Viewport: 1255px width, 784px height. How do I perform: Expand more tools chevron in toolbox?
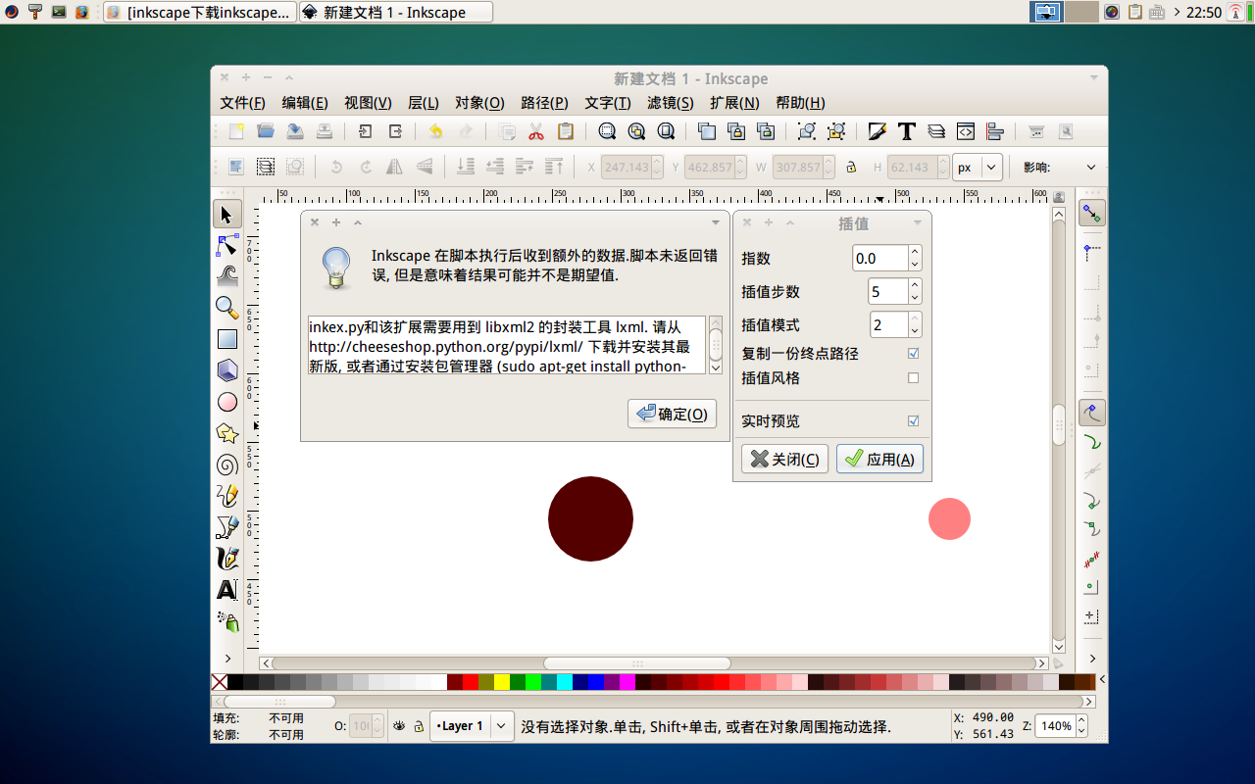(x=227, y=659)
